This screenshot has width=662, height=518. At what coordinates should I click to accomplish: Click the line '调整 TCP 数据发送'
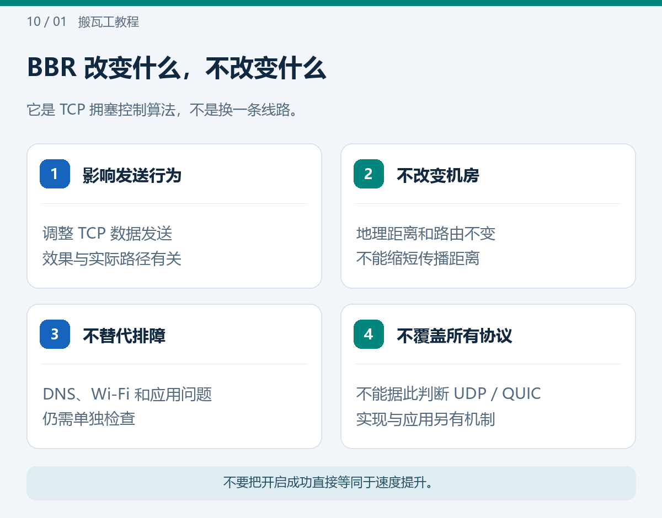click(108, 234)
